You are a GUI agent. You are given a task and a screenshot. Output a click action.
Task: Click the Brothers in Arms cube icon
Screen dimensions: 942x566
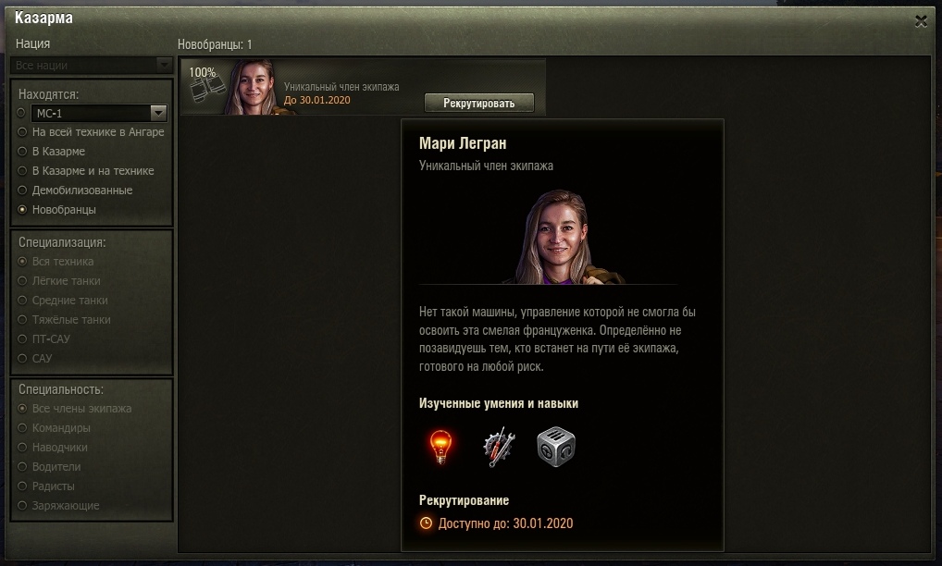tap(556, 447)
